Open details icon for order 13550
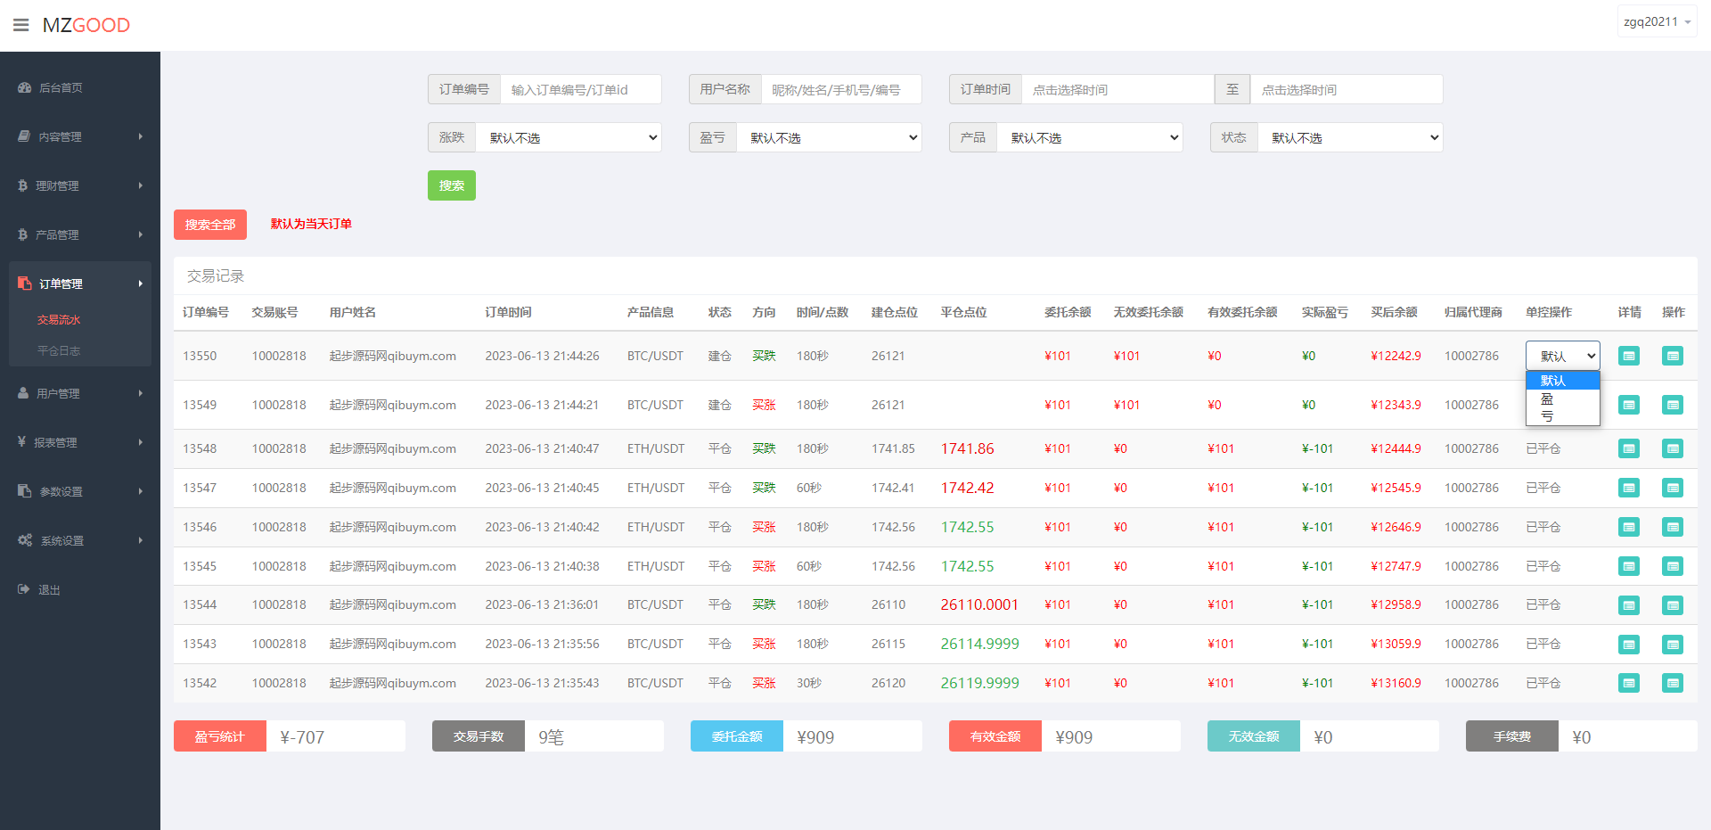The height and width of the screenshot is (830, 1711). pos(1628,356)
